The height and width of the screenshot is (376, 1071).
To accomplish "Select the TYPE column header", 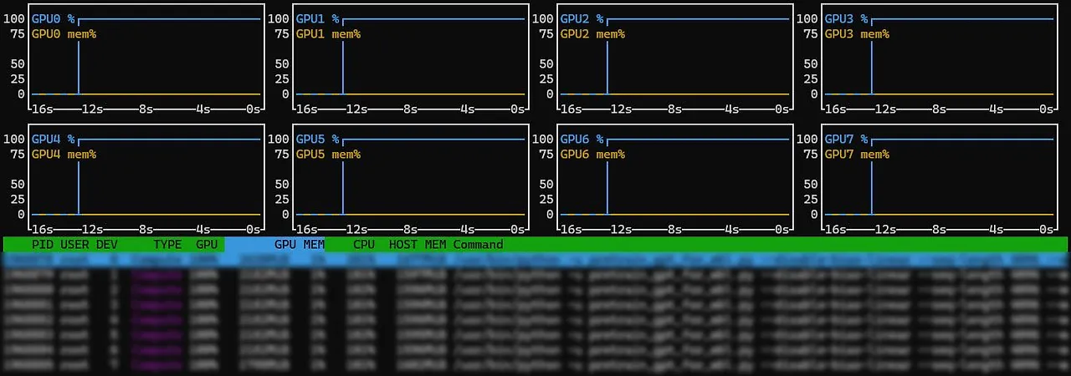I will click(167, 245).
